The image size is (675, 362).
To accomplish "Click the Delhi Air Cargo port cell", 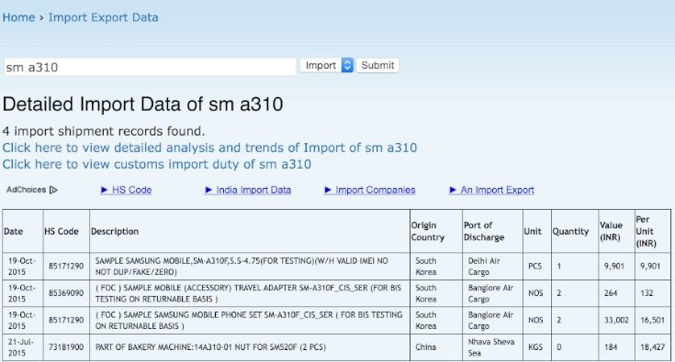I will click(492, 267).
